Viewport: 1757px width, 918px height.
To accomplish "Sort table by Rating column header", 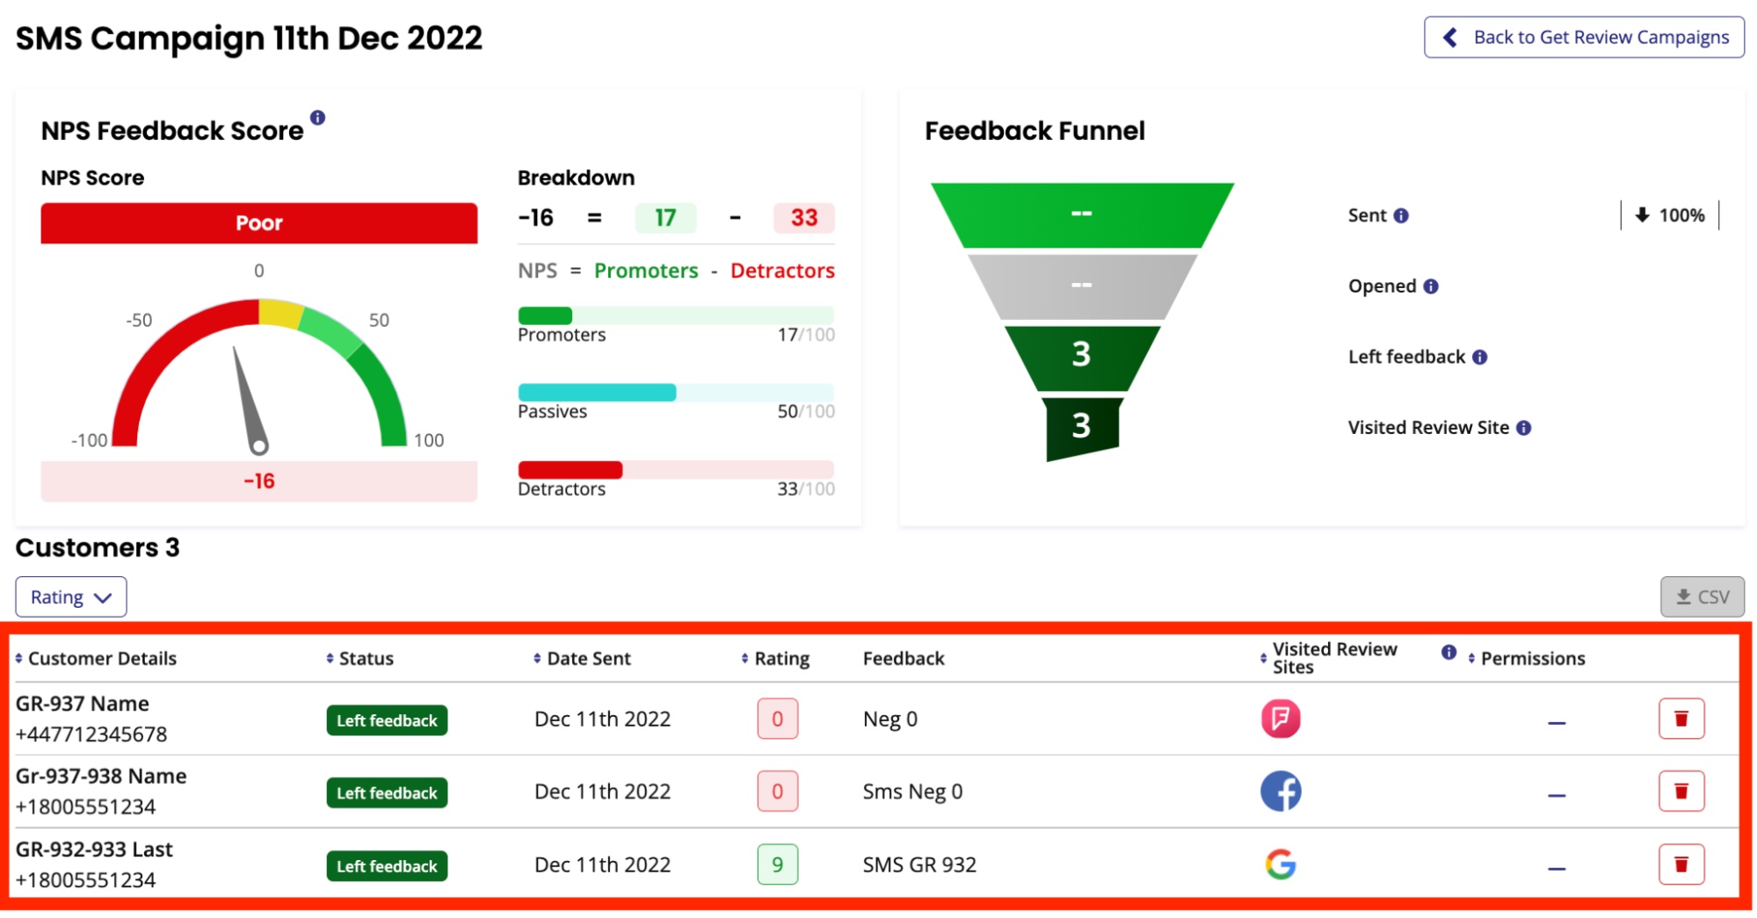I will click(x=775, y=659).
